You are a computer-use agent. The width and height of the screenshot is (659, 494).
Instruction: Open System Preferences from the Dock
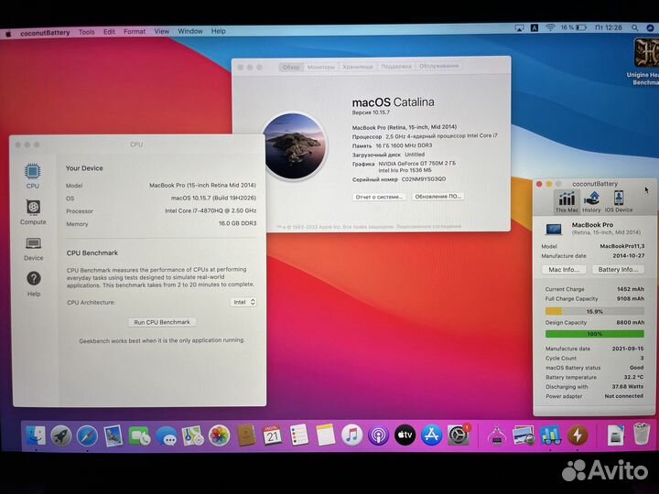(x=459, y=435)
